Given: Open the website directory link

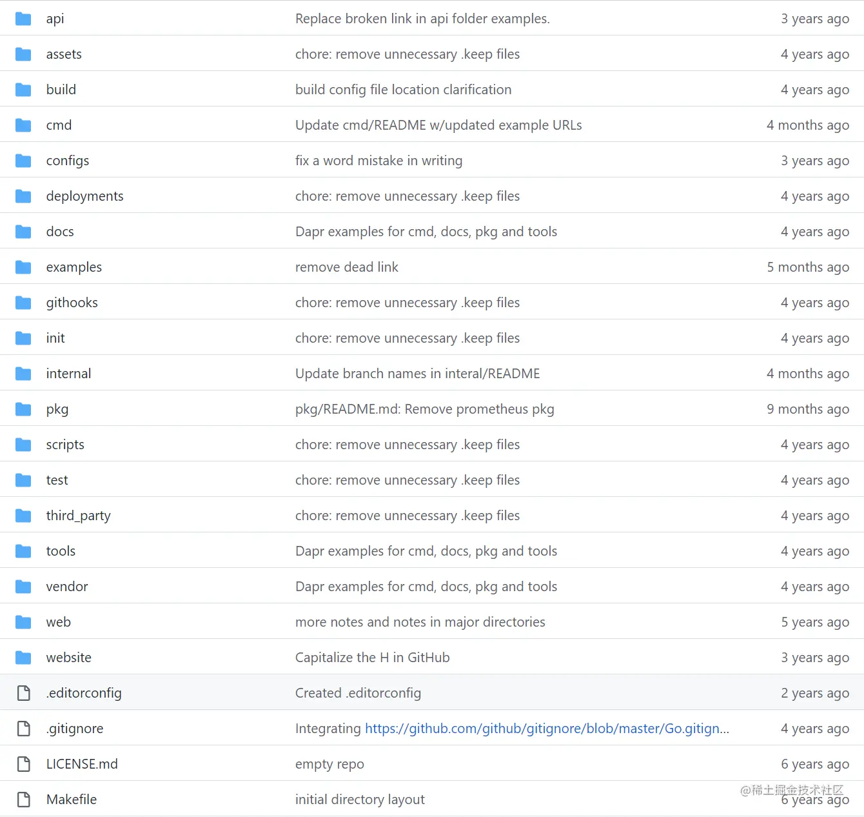Looking at the screenshot, I should (x=69, y=658).
